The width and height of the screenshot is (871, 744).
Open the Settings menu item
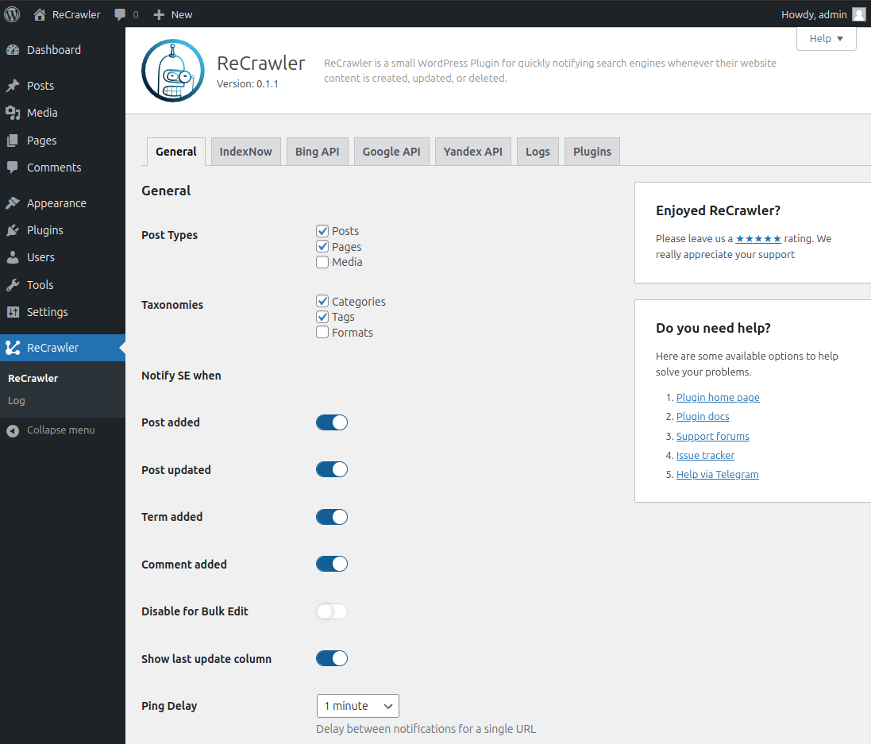63,312
